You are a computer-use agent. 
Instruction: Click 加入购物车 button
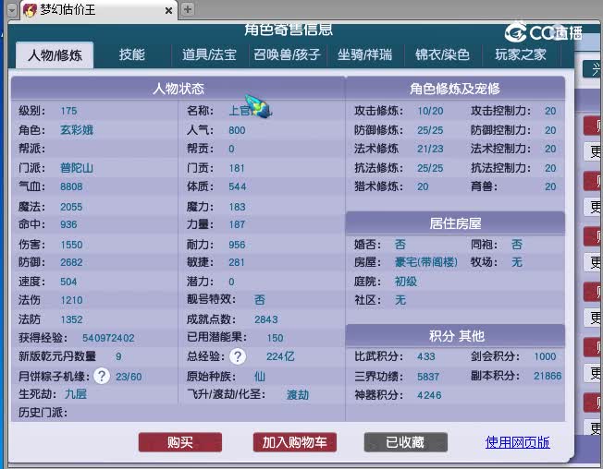295,442
